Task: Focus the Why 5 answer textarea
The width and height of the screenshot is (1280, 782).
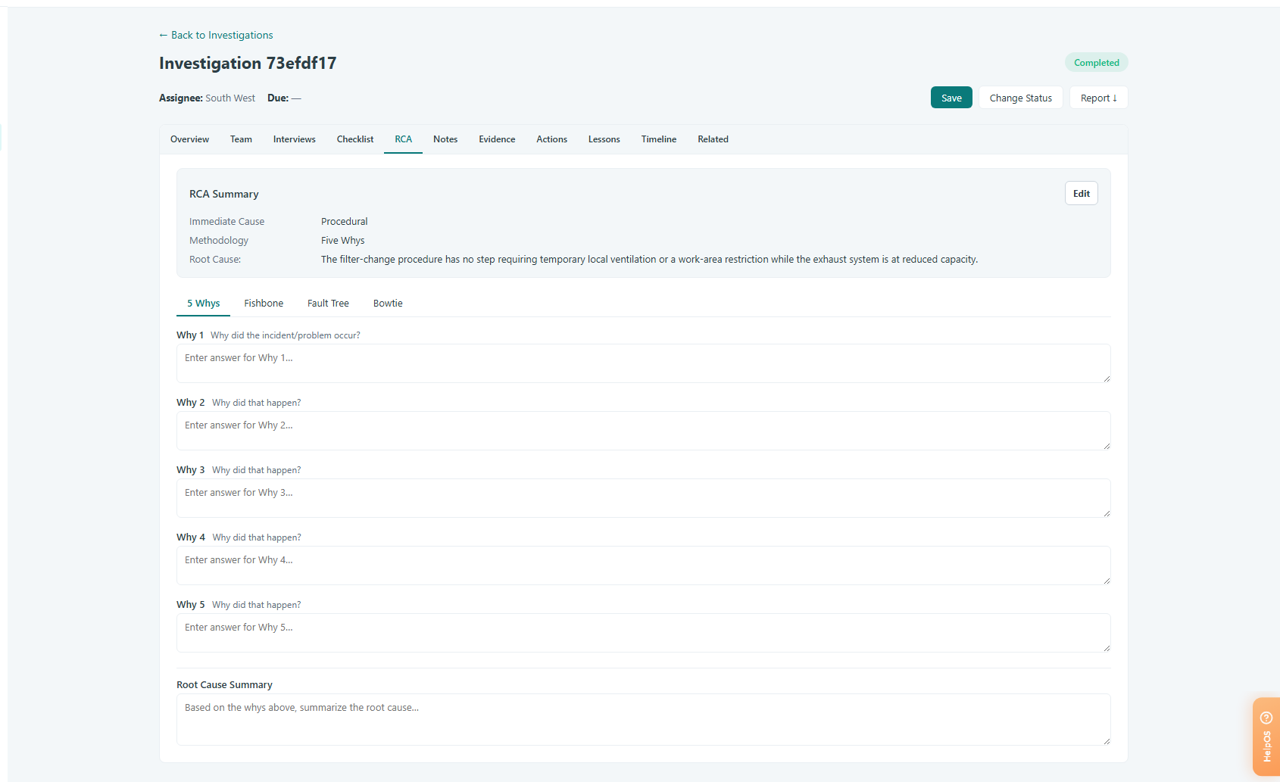Action: (x=643, y=633)
